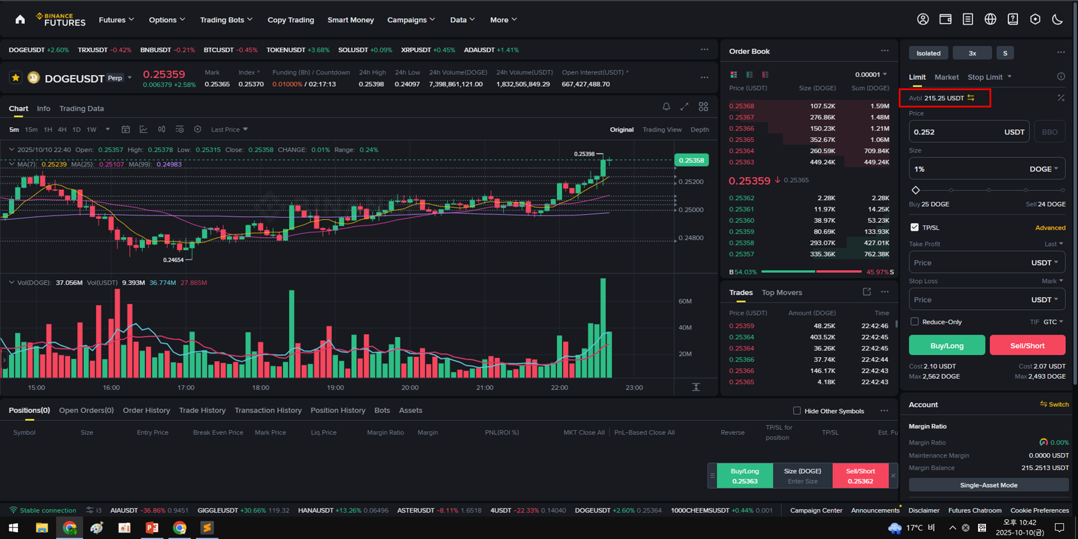
Task: Open the chart calendar date icon
Action: 125,129
